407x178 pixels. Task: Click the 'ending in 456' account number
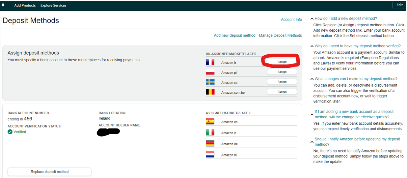(20, 119)
